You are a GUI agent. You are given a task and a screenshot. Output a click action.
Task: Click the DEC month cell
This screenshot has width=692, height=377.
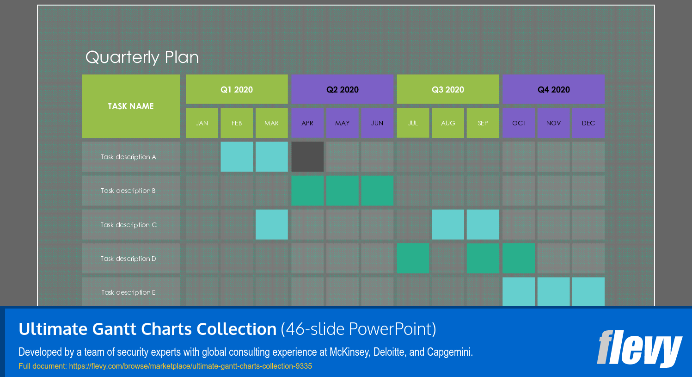pyautogui.click(x=588, y=123)
